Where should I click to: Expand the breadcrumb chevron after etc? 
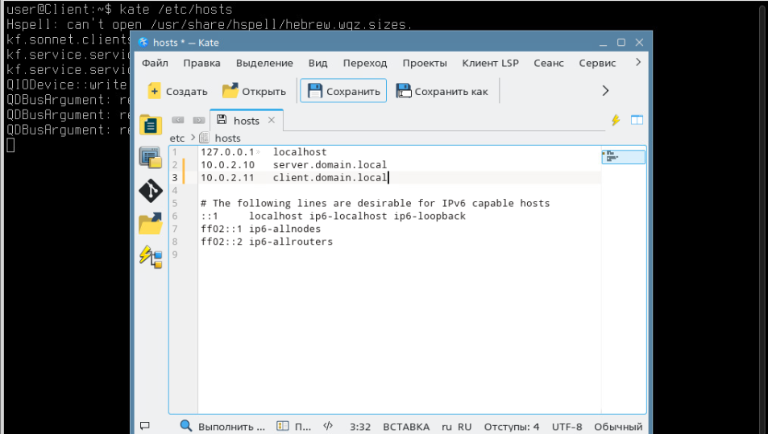pos(193,138)
